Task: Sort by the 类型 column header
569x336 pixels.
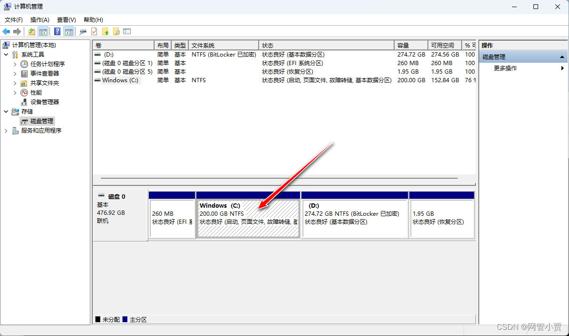Action: (180, 45)
